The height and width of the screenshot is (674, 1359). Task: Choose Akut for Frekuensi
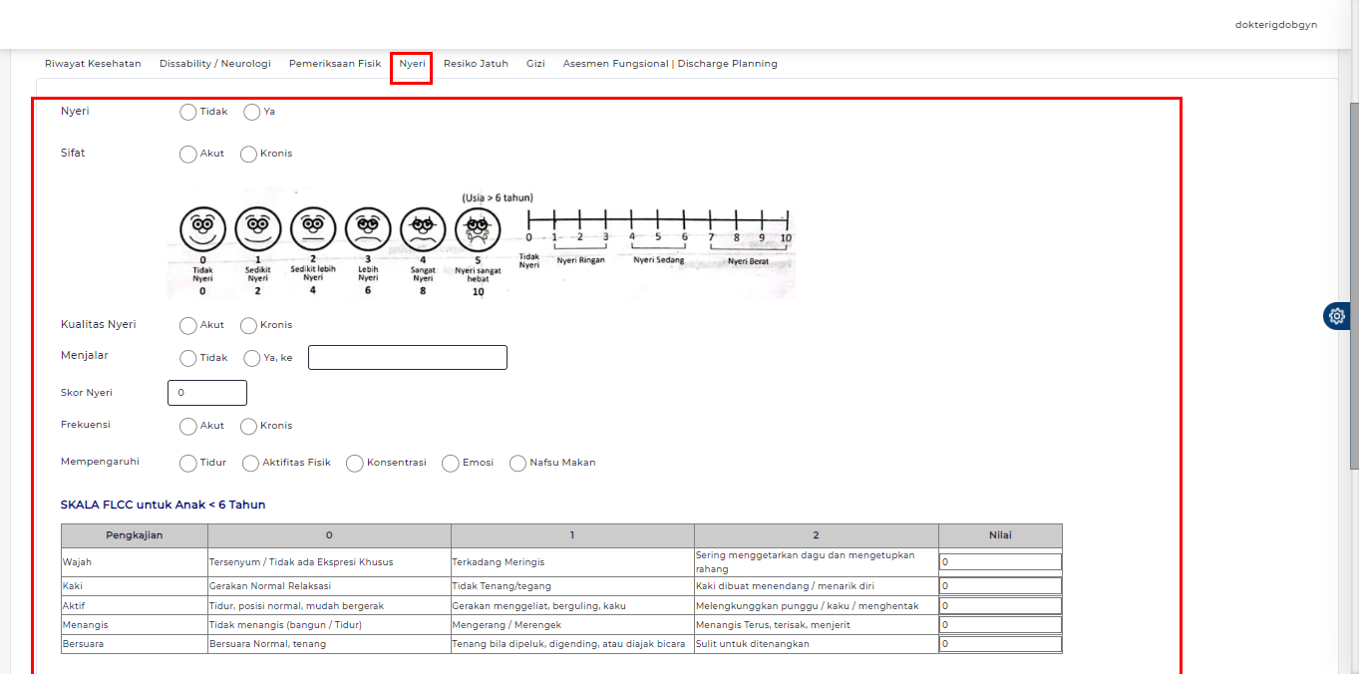(186, 426)
